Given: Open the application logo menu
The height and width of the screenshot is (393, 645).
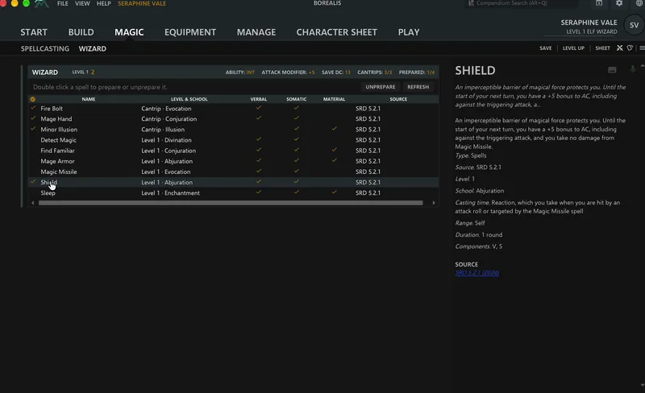Looking at the screenshot, I should coord(42,4).
